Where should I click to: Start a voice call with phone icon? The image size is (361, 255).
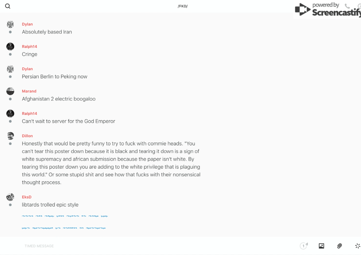[x=347, y=6]
